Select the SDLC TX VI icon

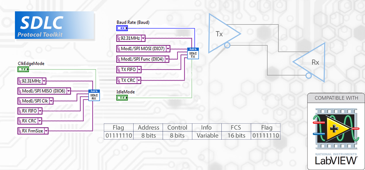tap(193, 53)
